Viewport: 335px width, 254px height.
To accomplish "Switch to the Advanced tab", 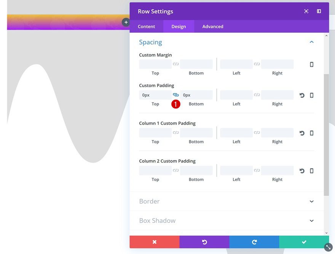I will [213, 27].
